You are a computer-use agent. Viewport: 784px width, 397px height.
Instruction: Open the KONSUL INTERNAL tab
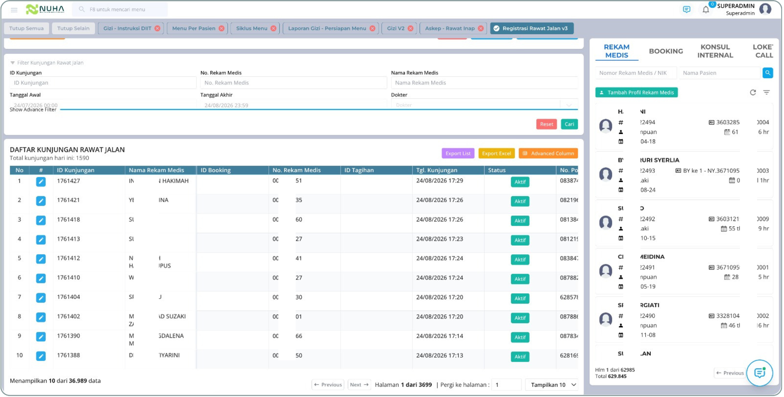tap(715, 51)
